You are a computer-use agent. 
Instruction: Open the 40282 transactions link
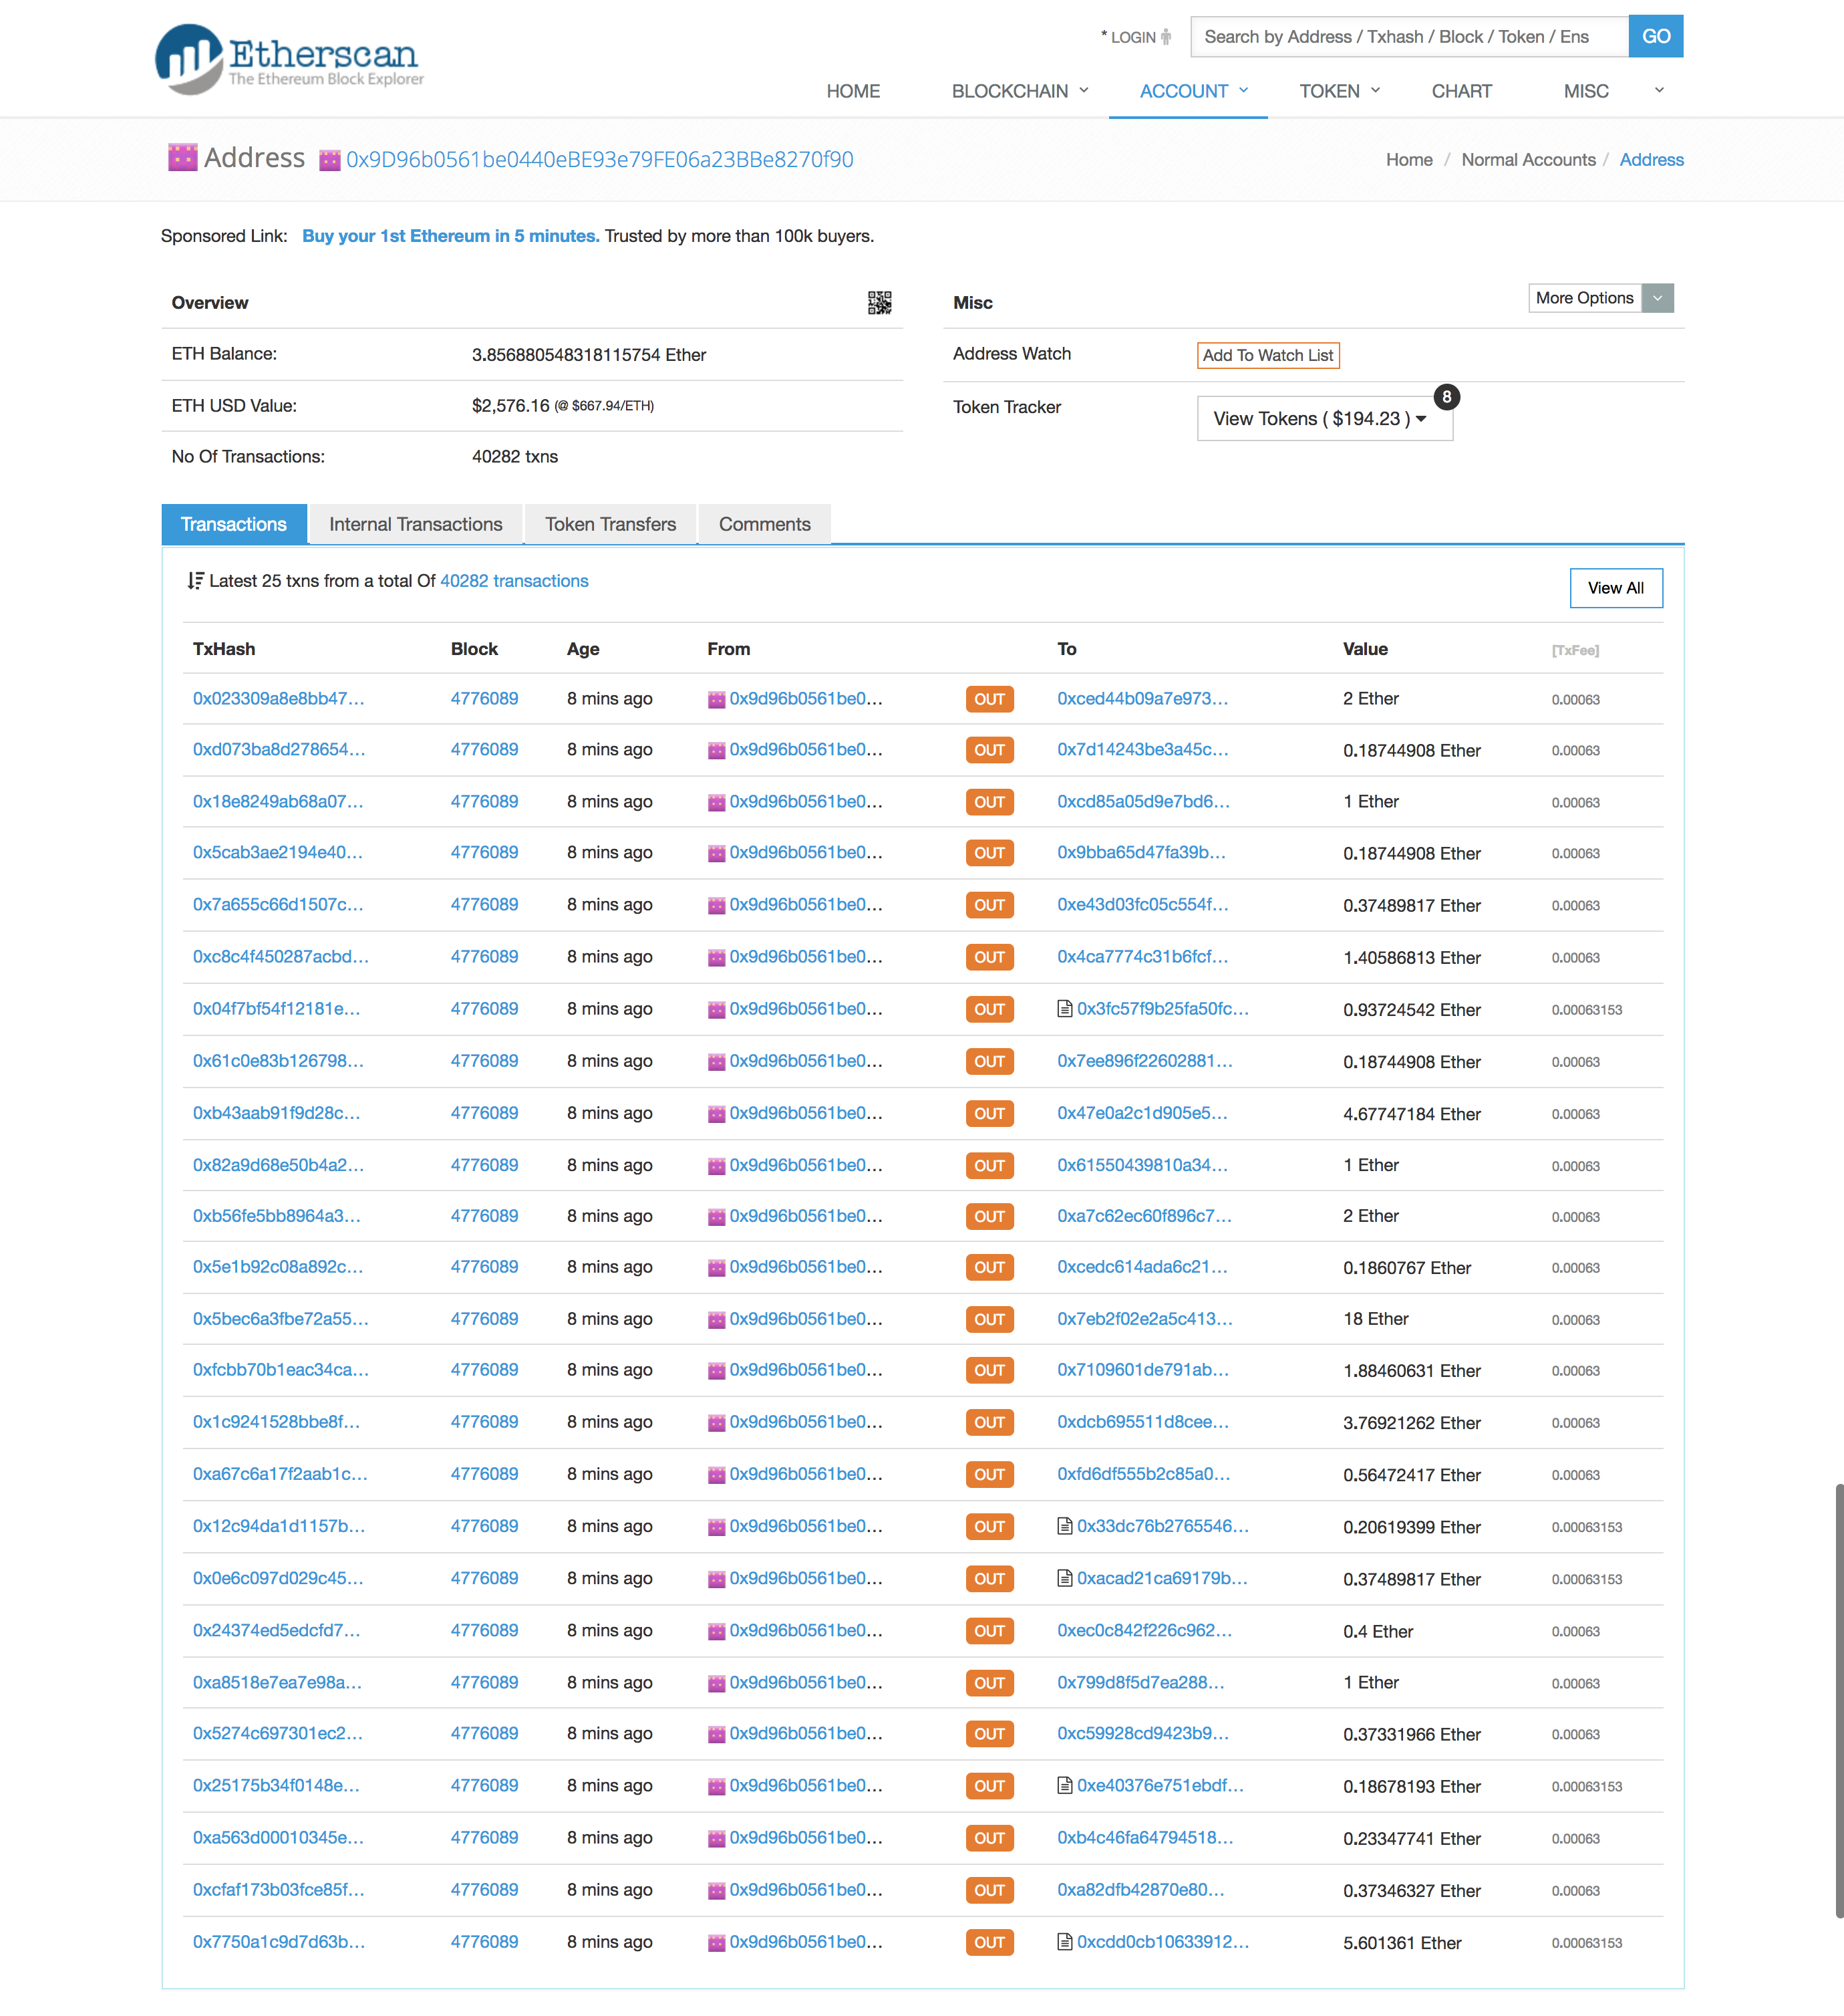click(514, 581)
